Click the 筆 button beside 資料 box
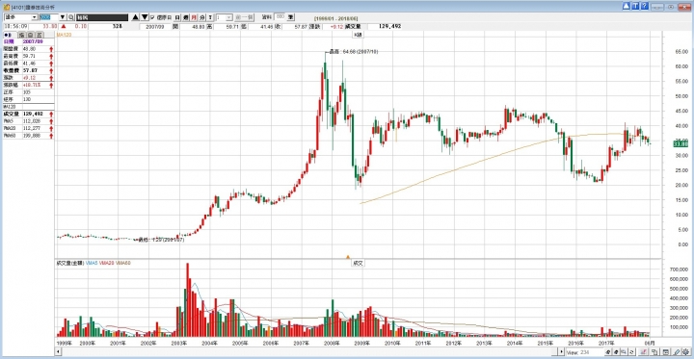This screenshot has height=359, width=694. tap(291, 16)
